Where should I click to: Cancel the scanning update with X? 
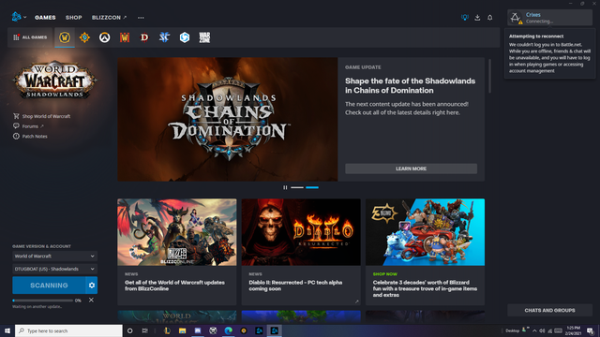91,300
